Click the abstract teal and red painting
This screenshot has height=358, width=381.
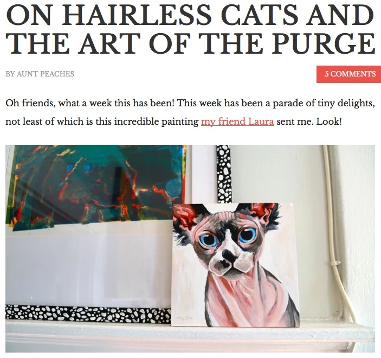click(96, 186)
